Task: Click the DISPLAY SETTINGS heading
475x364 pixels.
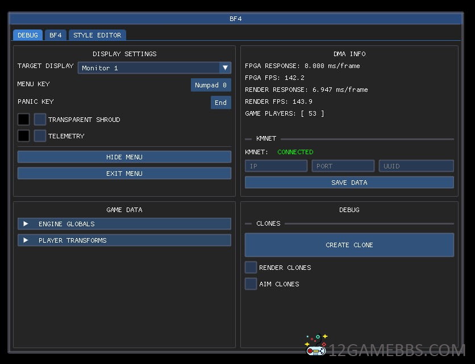Action: point(124,54)
